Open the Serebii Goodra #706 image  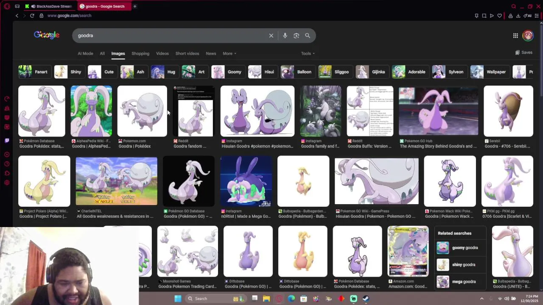point(508,111)
